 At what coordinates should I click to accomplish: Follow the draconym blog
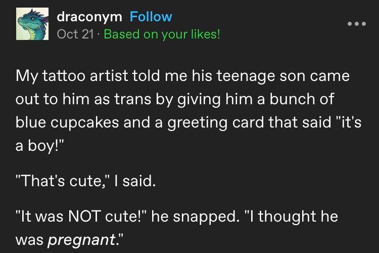click(151, 17)
